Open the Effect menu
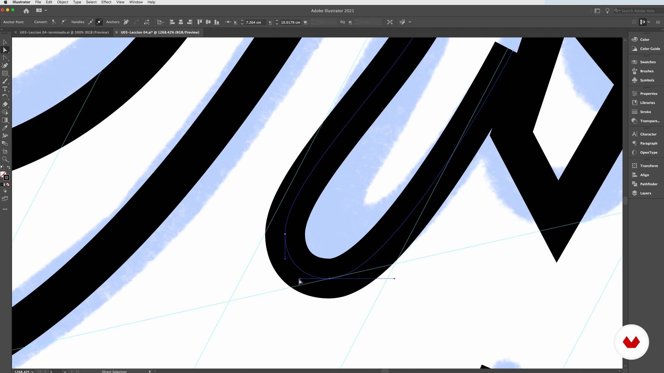 coord(106,2)
